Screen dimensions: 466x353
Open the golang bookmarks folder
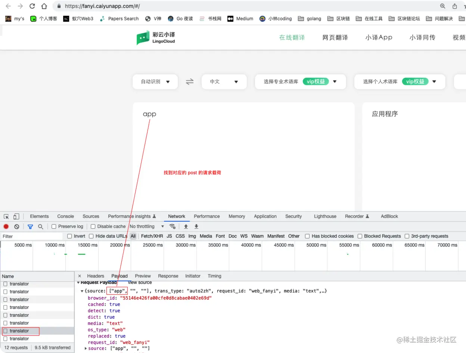[310, 19]
